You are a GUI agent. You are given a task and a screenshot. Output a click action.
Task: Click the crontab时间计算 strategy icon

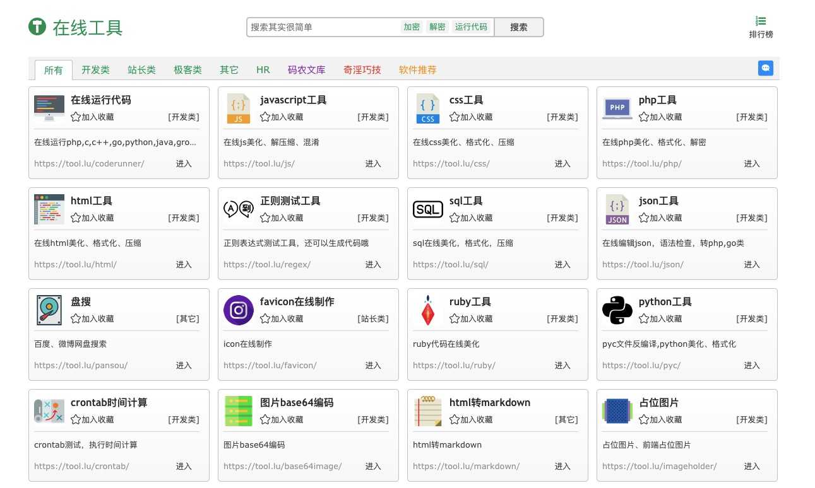[x=49, y=411]
